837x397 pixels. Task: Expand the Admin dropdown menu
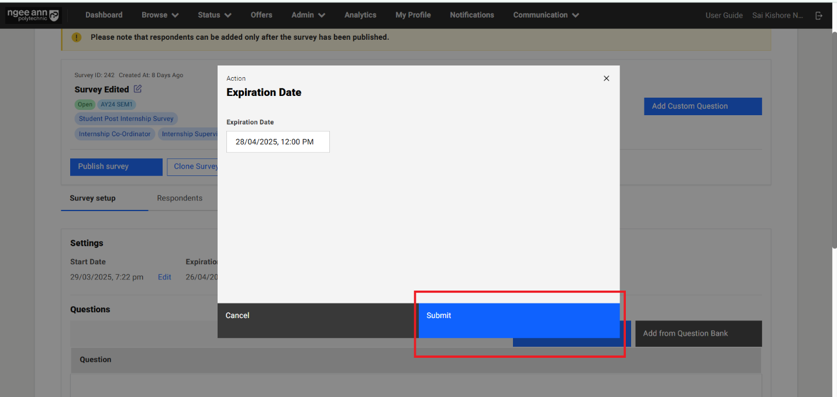pos(308,15)
